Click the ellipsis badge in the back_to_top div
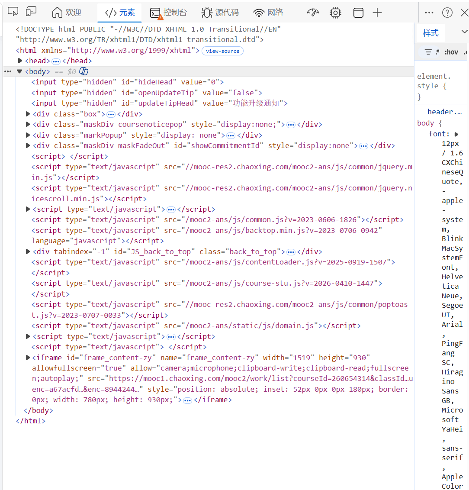469x490 pixels. click(x=291, y=252)
